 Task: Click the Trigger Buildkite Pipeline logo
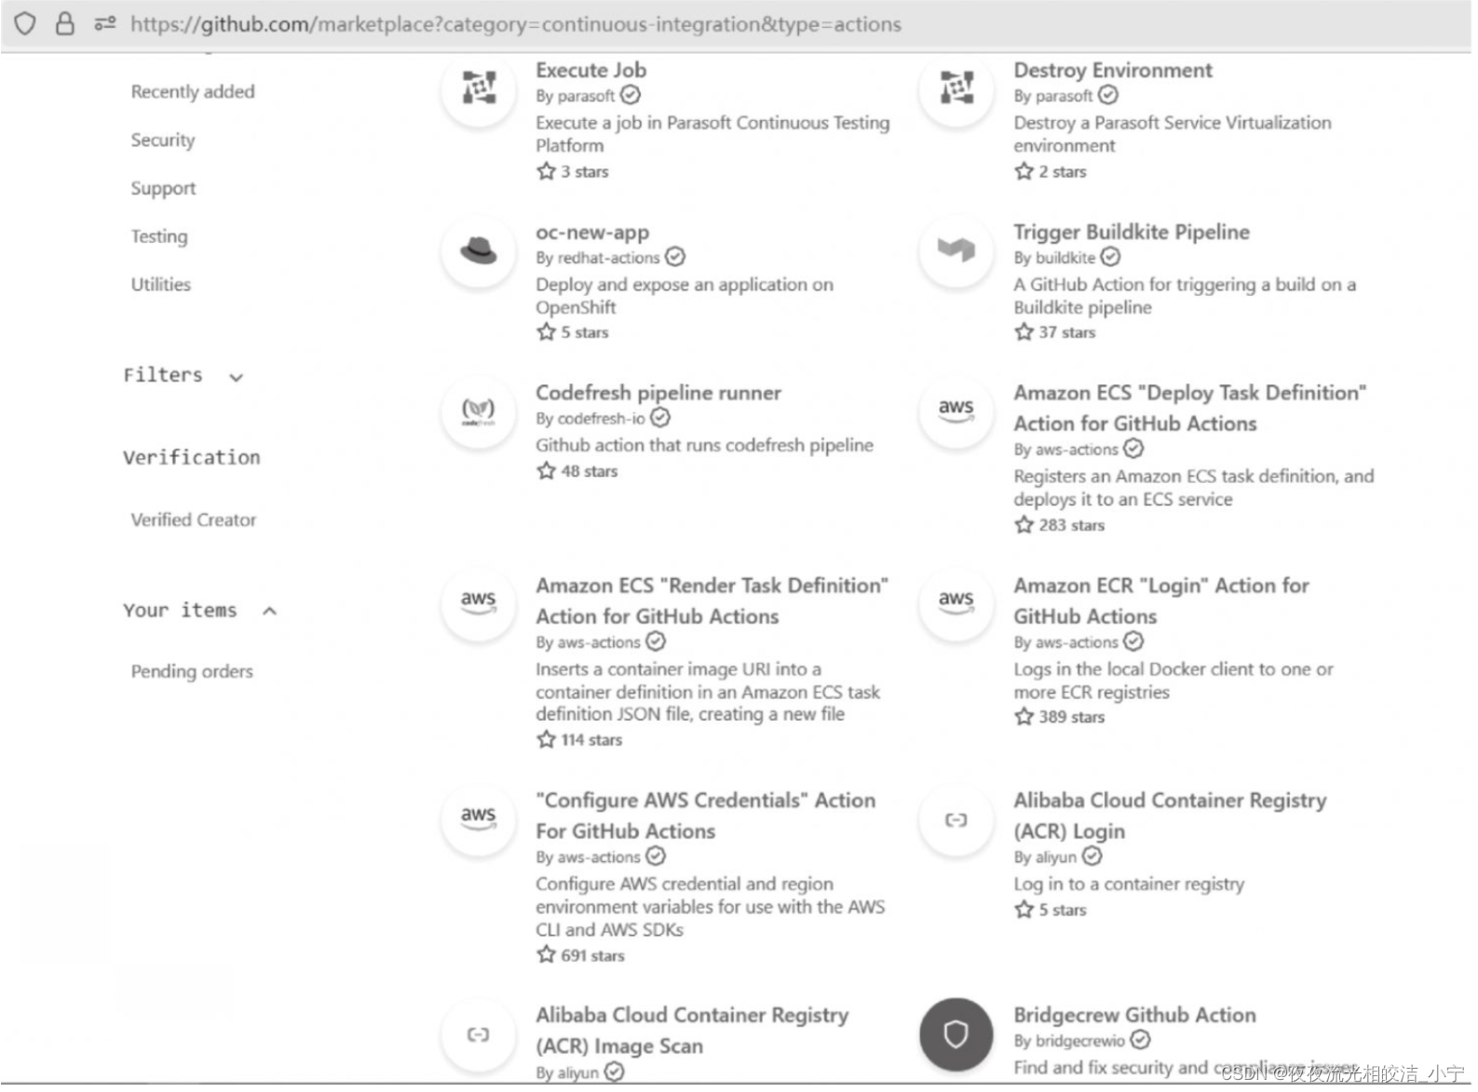point(956,249)
